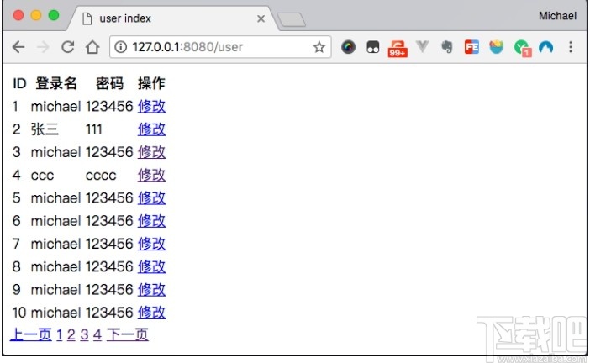Open the red FE extension icon

pyautogui.click(x=471, y=47)
